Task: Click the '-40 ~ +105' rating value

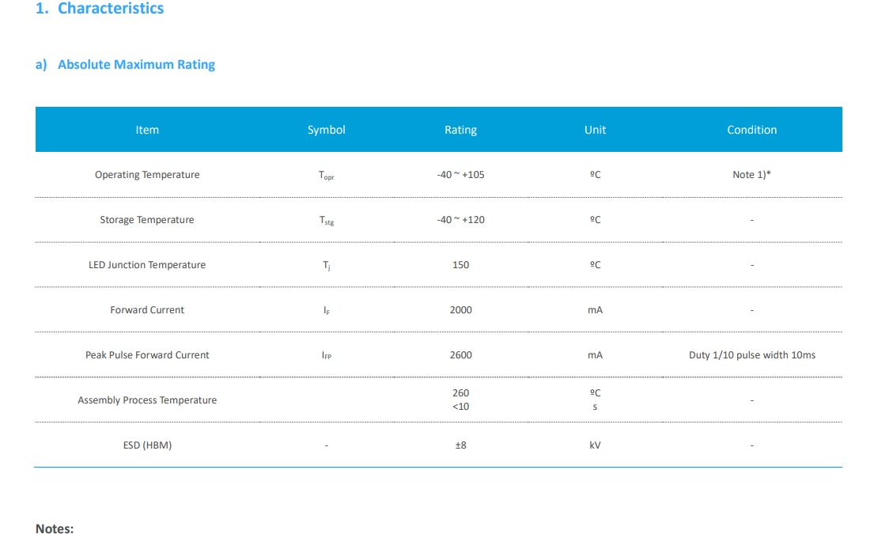Action: pyautogui.click(x=460, y=175)
